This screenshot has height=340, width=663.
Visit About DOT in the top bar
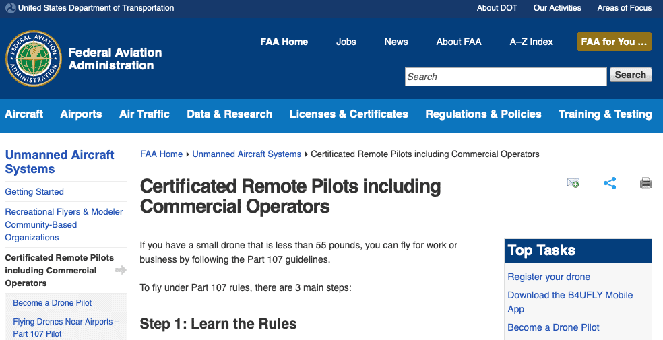tap(497, 8)
